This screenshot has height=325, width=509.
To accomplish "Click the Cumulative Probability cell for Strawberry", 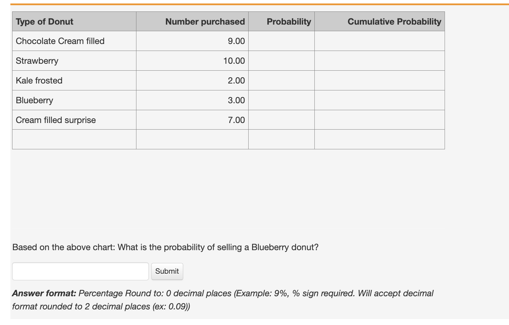I will tap(379, 61).
